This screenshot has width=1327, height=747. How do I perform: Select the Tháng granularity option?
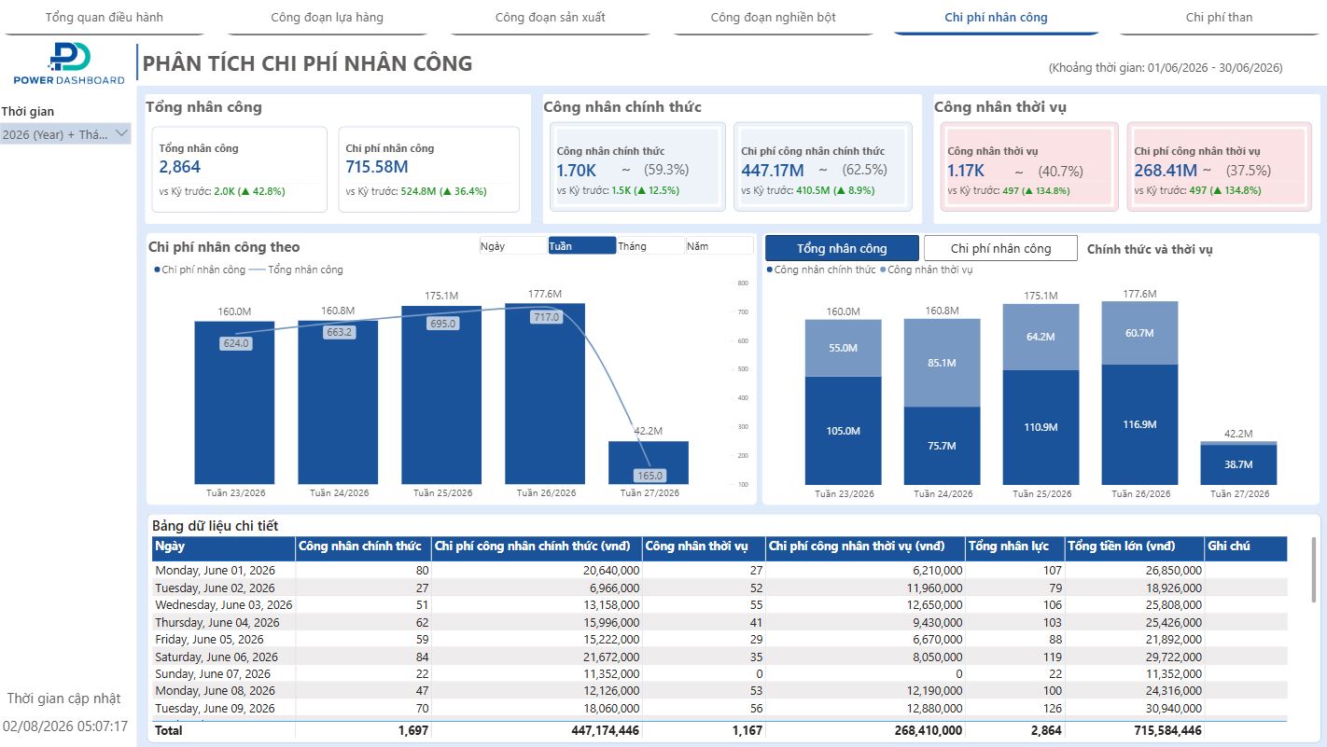pos(650,246)
